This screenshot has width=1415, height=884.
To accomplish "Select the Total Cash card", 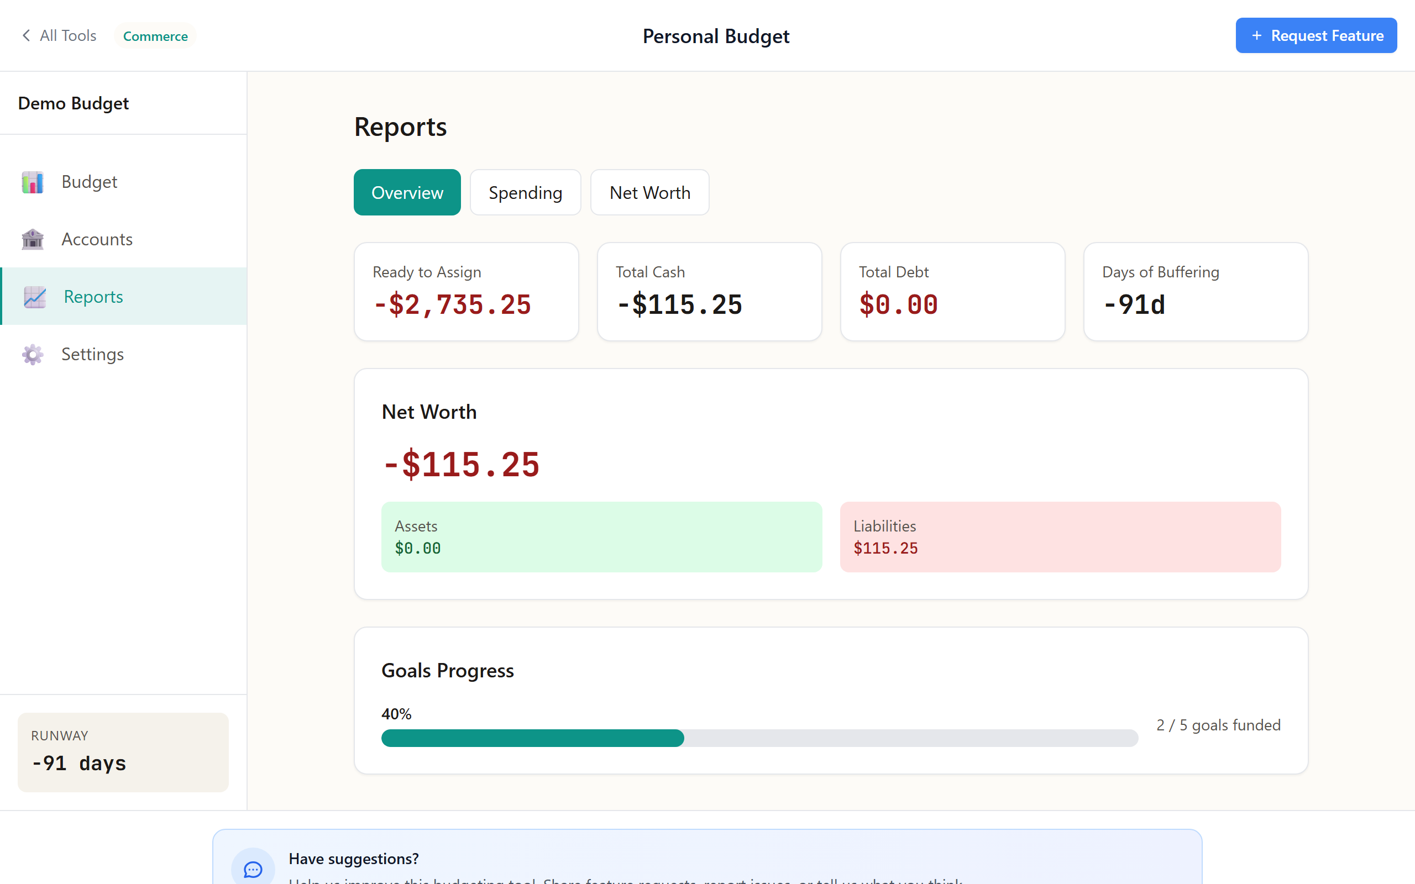I will [x=709, y=291].
